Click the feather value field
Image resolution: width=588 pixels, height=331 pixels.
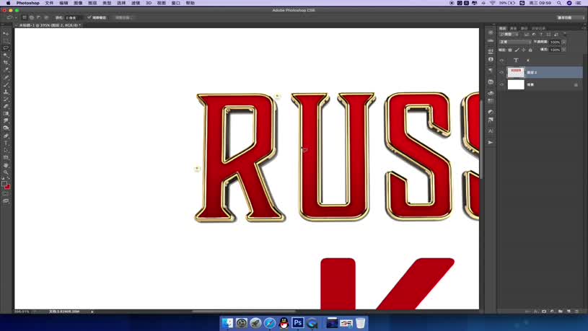pyautogui.click(x=73, y=17)
